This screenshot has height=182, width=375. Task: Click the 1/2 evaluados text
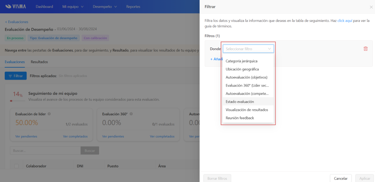coord(77,124)
